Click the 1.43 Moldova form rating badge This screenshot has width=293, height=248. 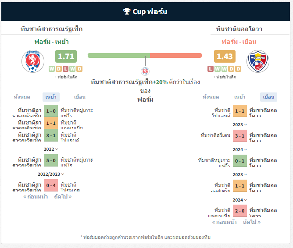(225, 56)
